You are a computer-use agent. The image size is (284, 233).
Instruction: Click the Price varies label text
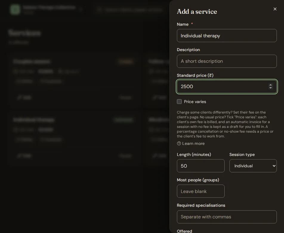[195, 102]
